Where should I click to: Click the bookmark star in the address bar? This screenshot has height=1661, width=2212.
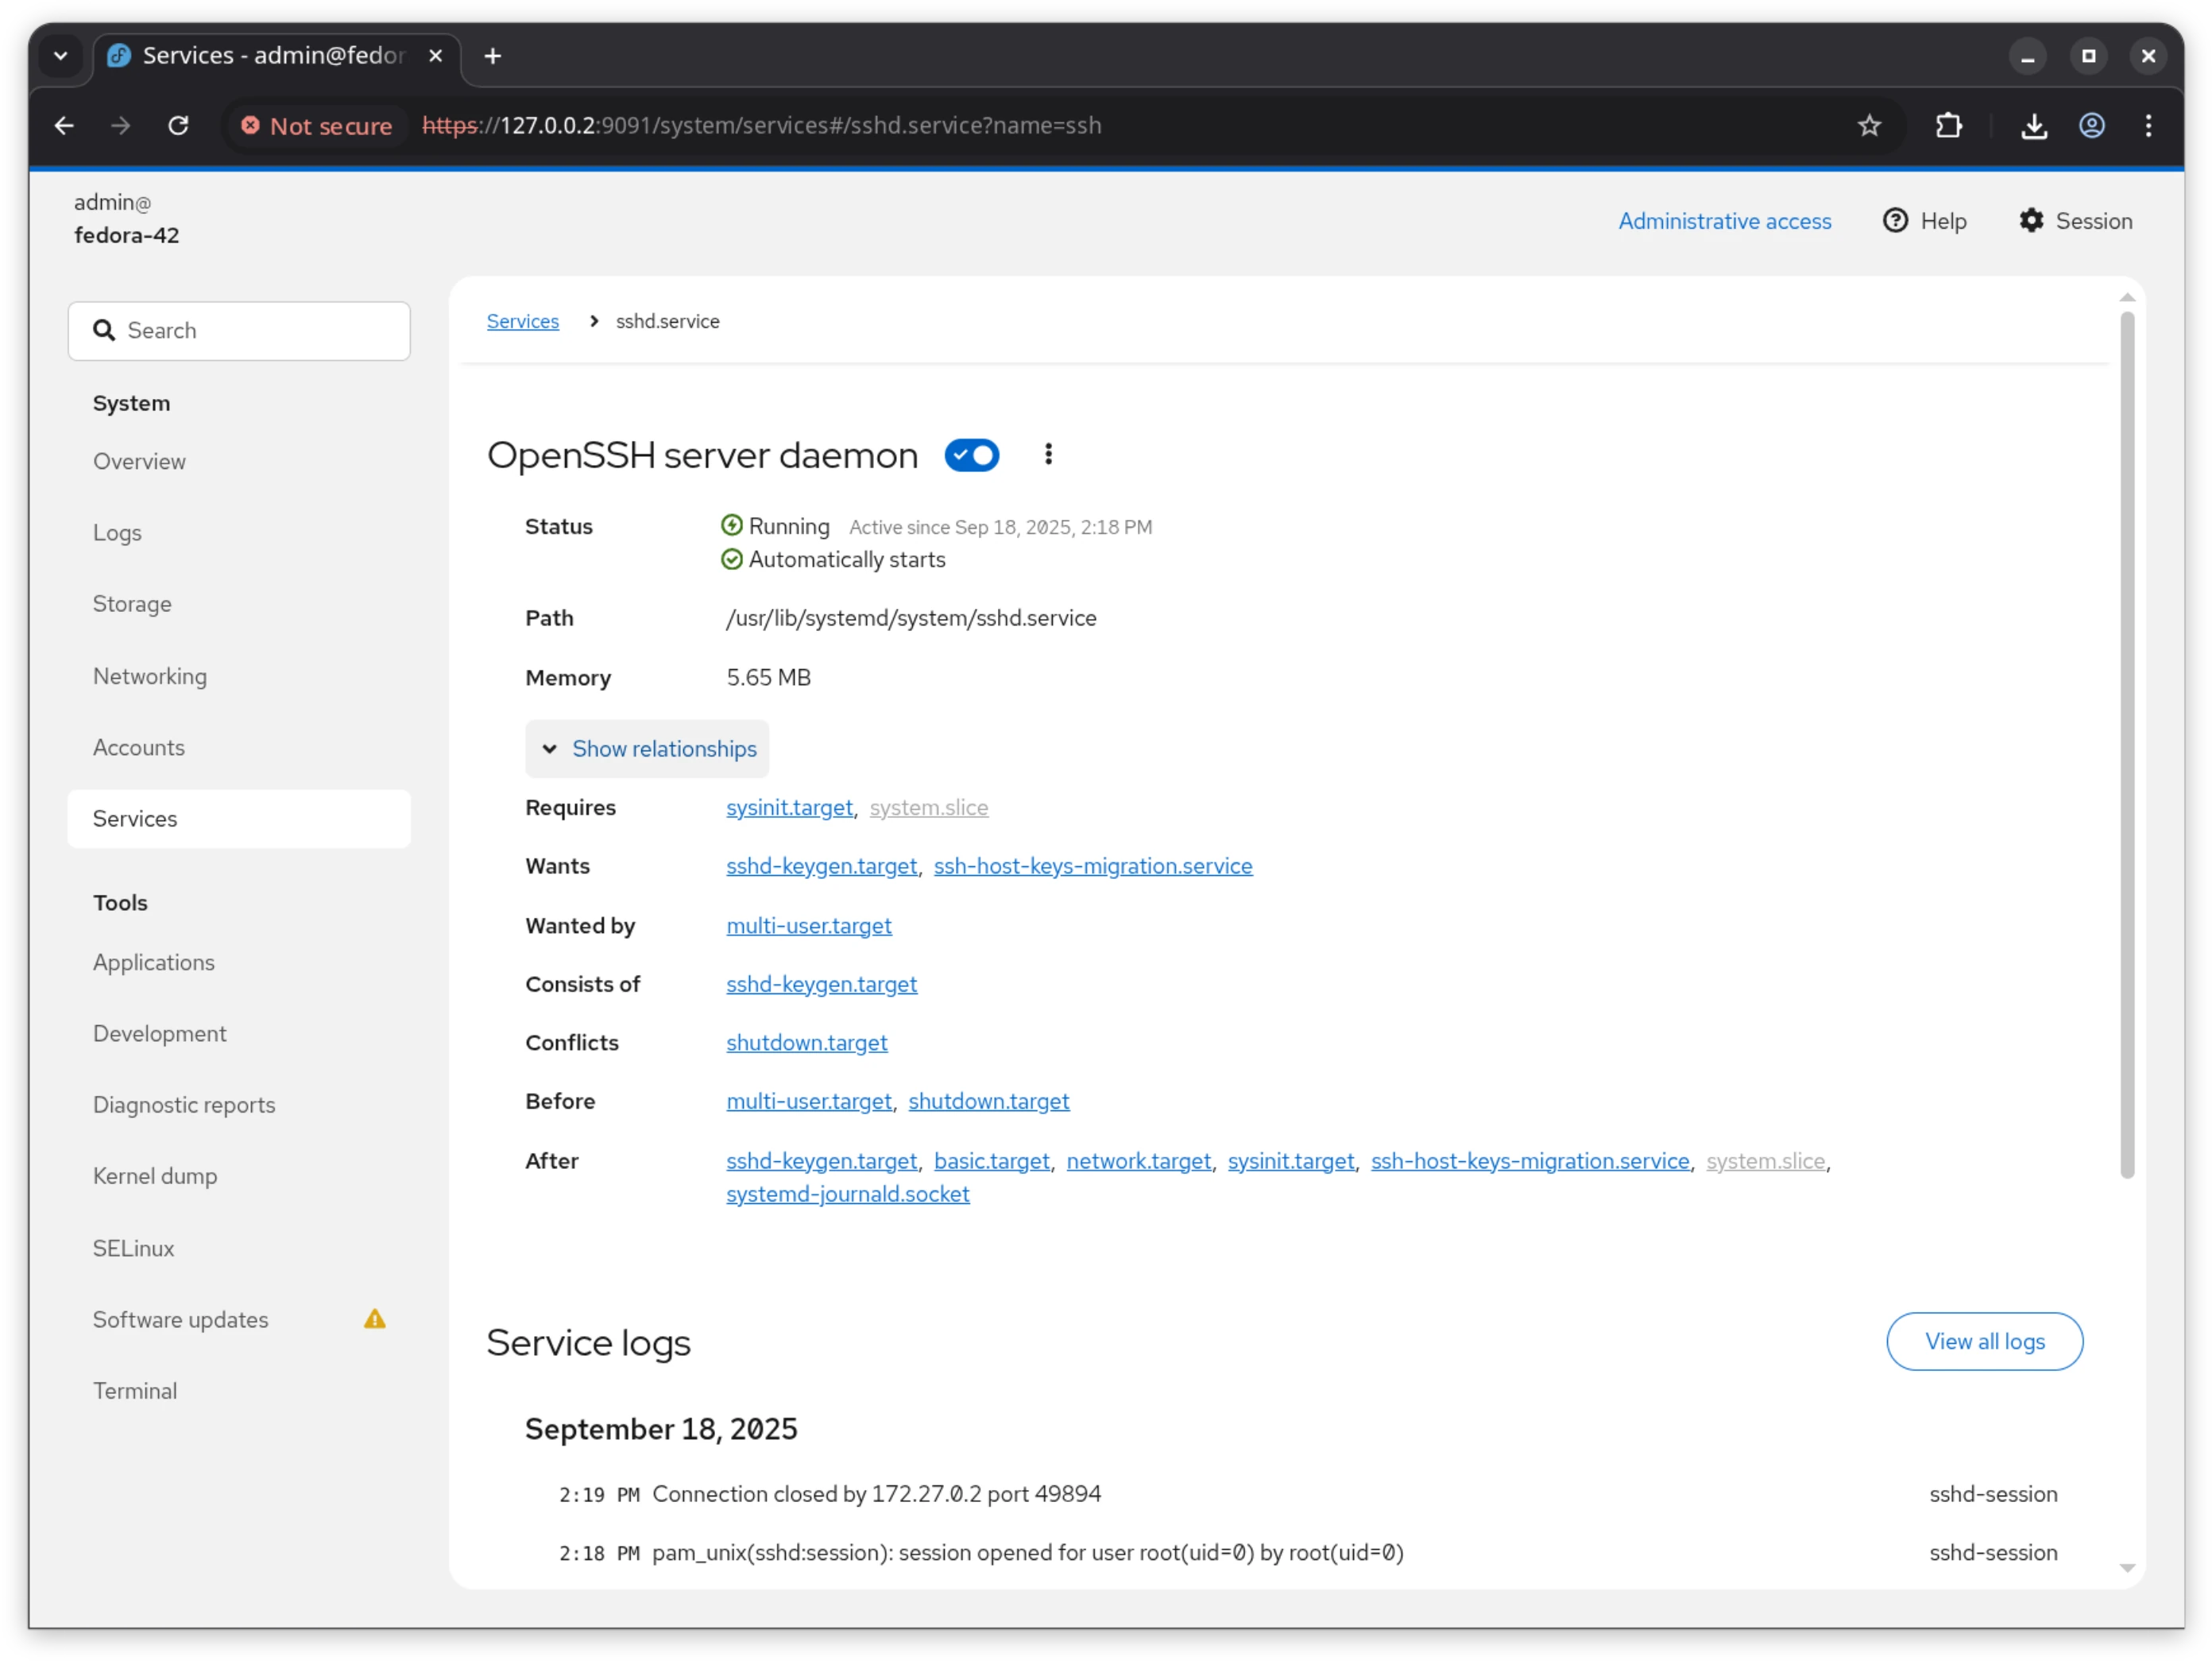(x=1869, y=125)
